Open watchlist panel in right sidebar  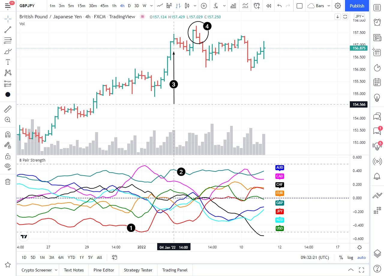pos(377,7)
